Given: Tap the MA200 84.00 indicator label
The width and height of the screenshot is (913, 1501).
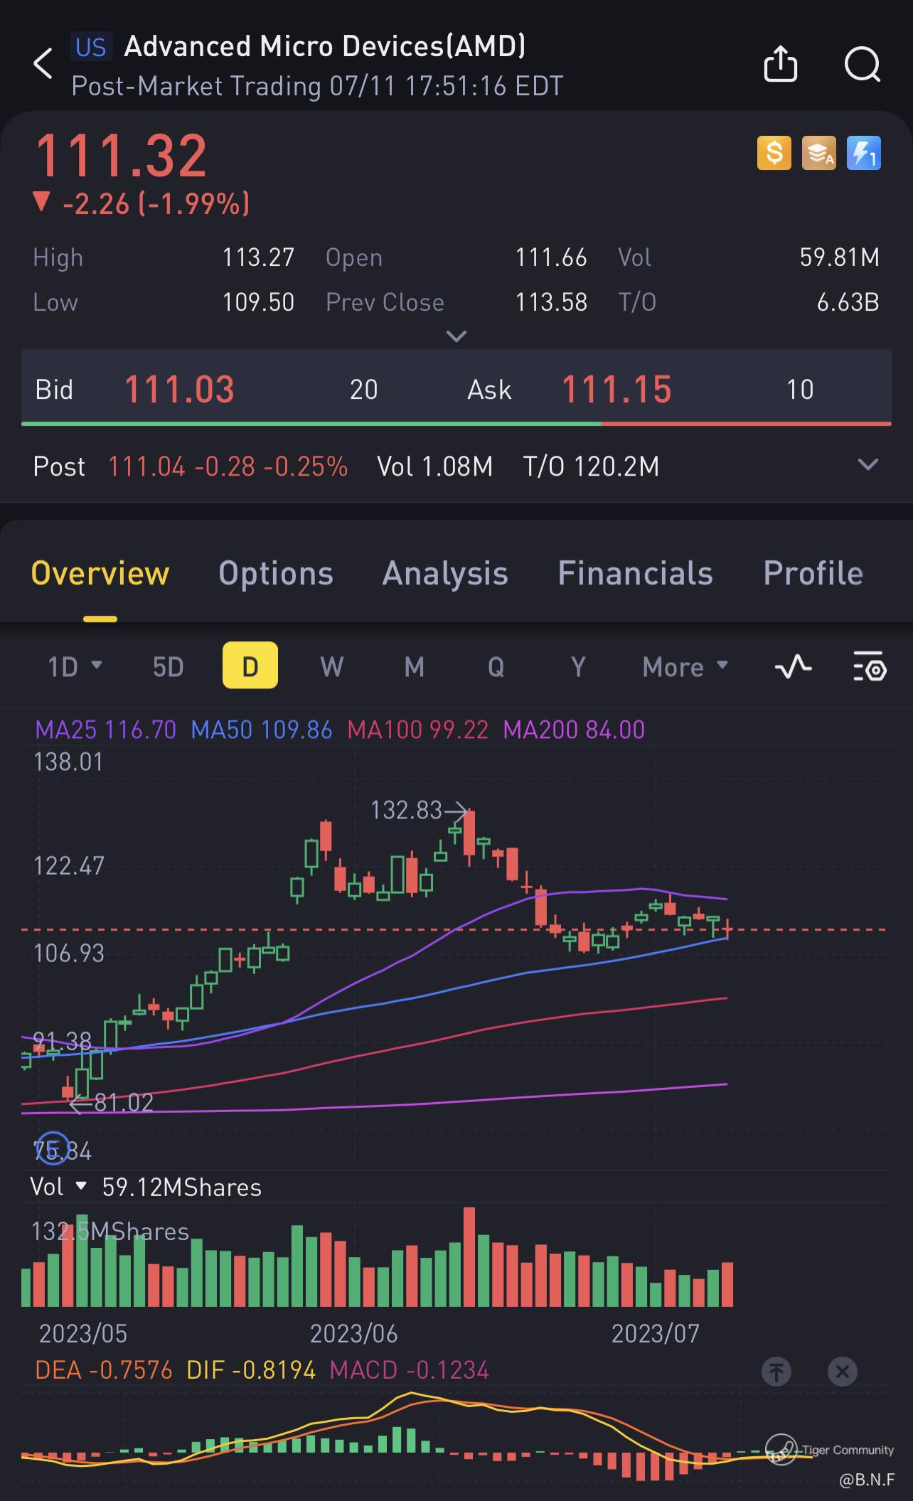Looking at the screenshot, I should [574, 730].
